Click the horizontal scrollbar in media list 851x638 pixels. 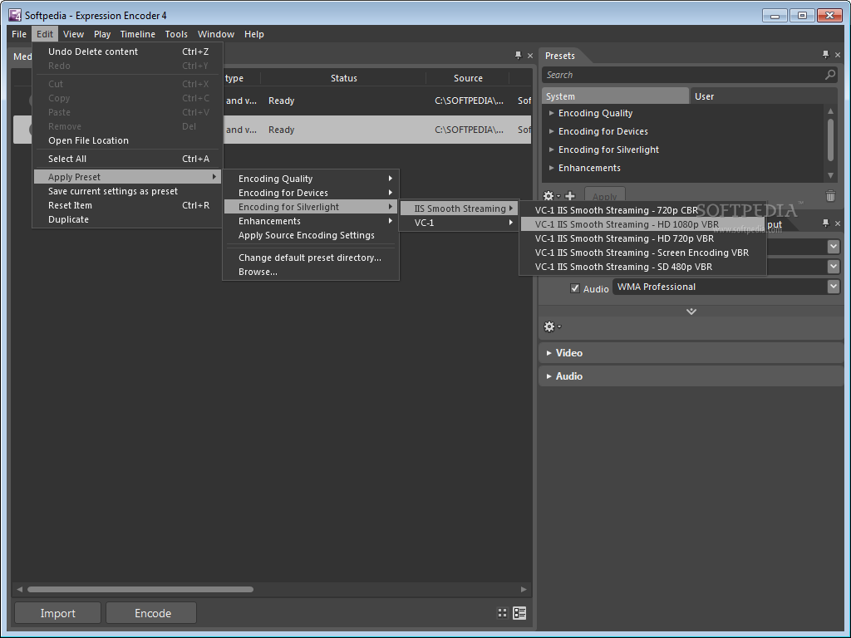tap(140, 589)
